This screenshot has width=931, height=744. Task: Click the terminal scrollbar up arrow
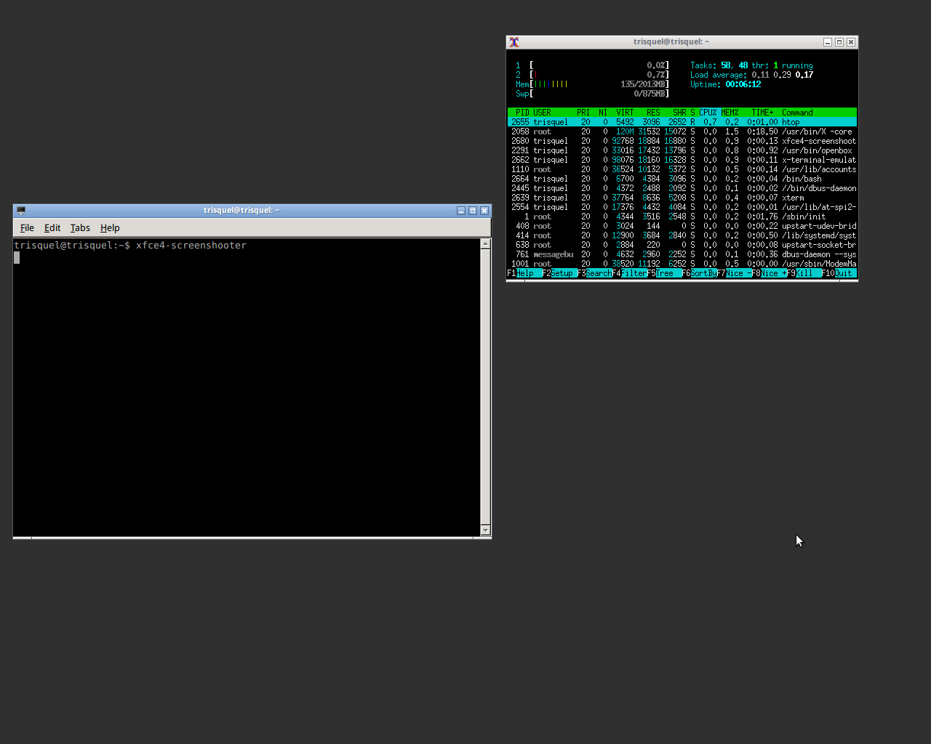tap(486, 244)
